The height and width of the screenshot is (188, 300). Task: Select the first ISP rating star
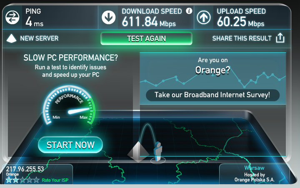[9, 180]
